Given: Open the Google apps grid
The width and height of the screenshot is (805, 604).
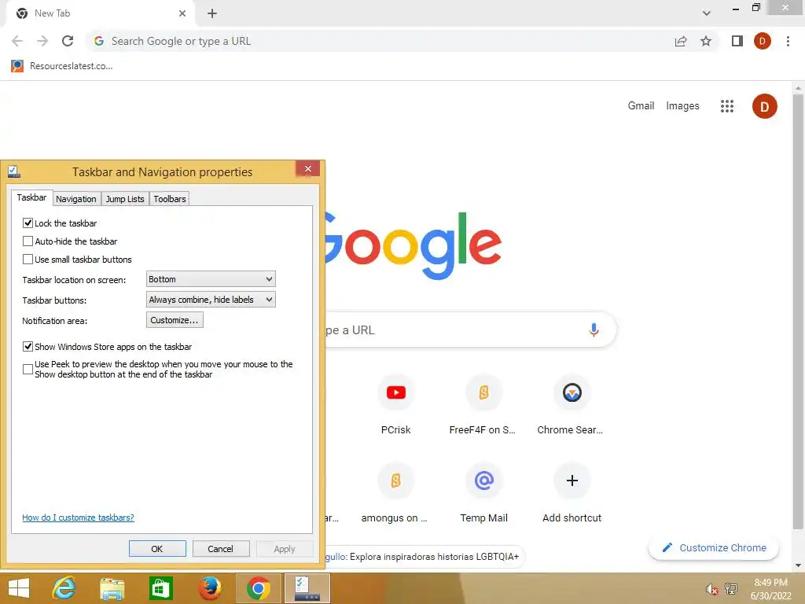Looking at the screenshot, I should click(727, 106).
